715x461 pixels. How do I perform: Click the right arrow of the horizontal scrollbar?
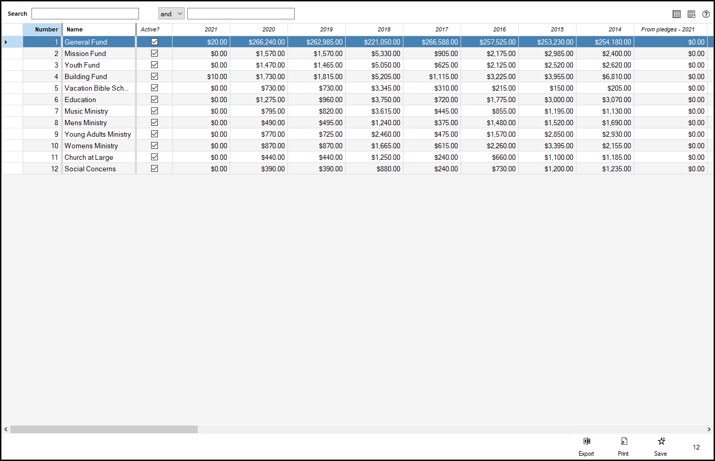pos(709,429)
